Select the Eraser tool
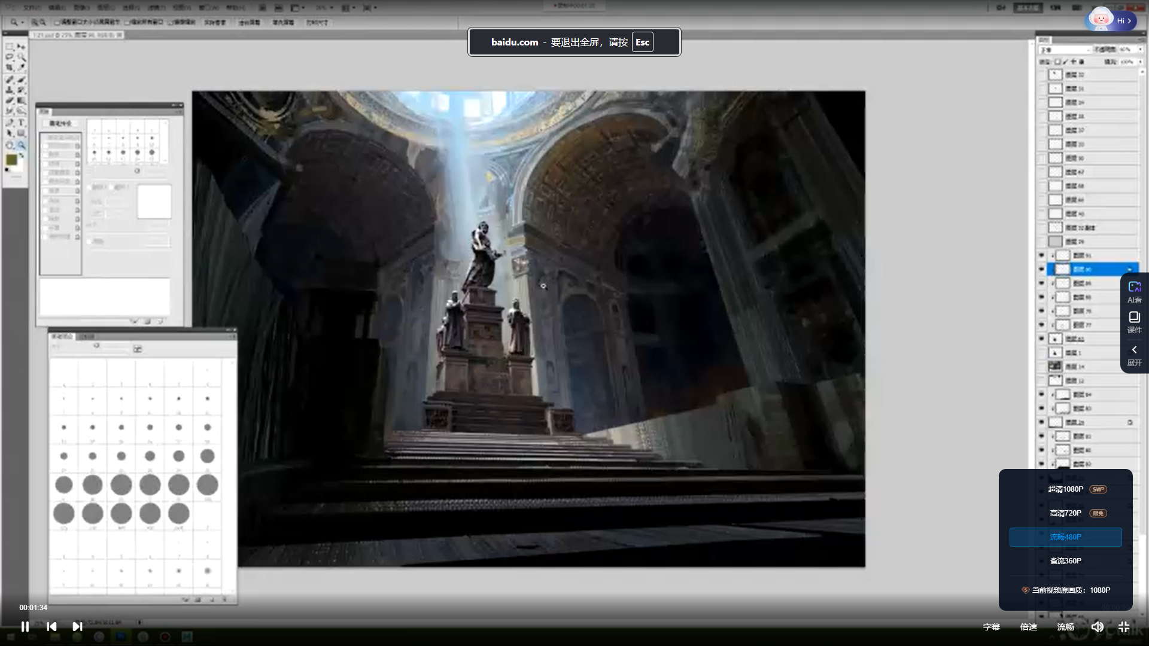Image resolution: width=1149 pixels, height=646 pixels. click(10, 100)
